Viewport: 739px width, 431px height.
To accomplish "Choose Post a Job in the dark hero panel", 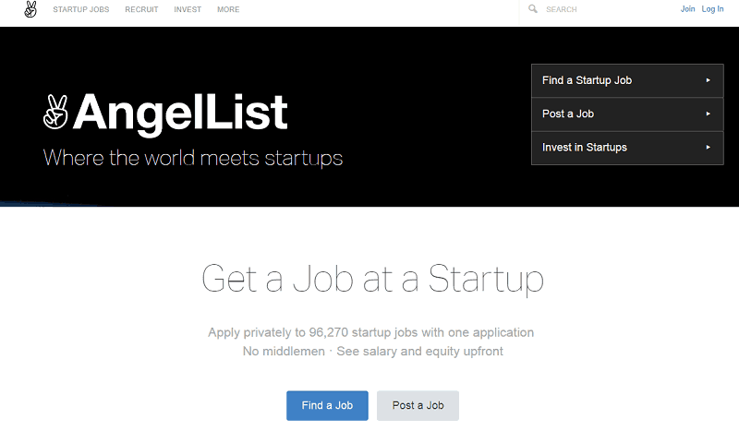I will tap(568, 114).
